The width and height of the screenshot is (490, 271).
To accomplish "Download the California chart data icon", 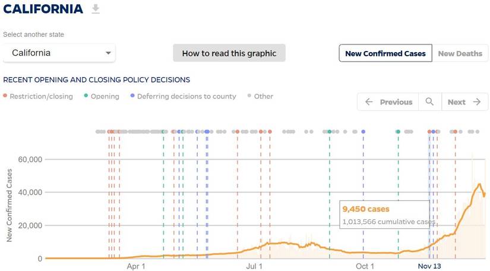I will (96, 9).
